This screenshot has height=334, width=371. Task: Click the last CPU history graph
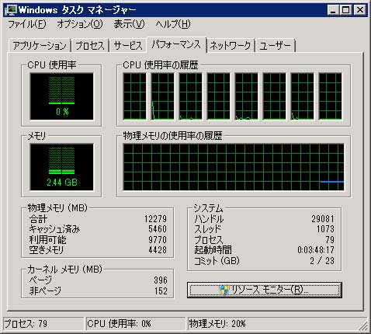tap(330, 96)
